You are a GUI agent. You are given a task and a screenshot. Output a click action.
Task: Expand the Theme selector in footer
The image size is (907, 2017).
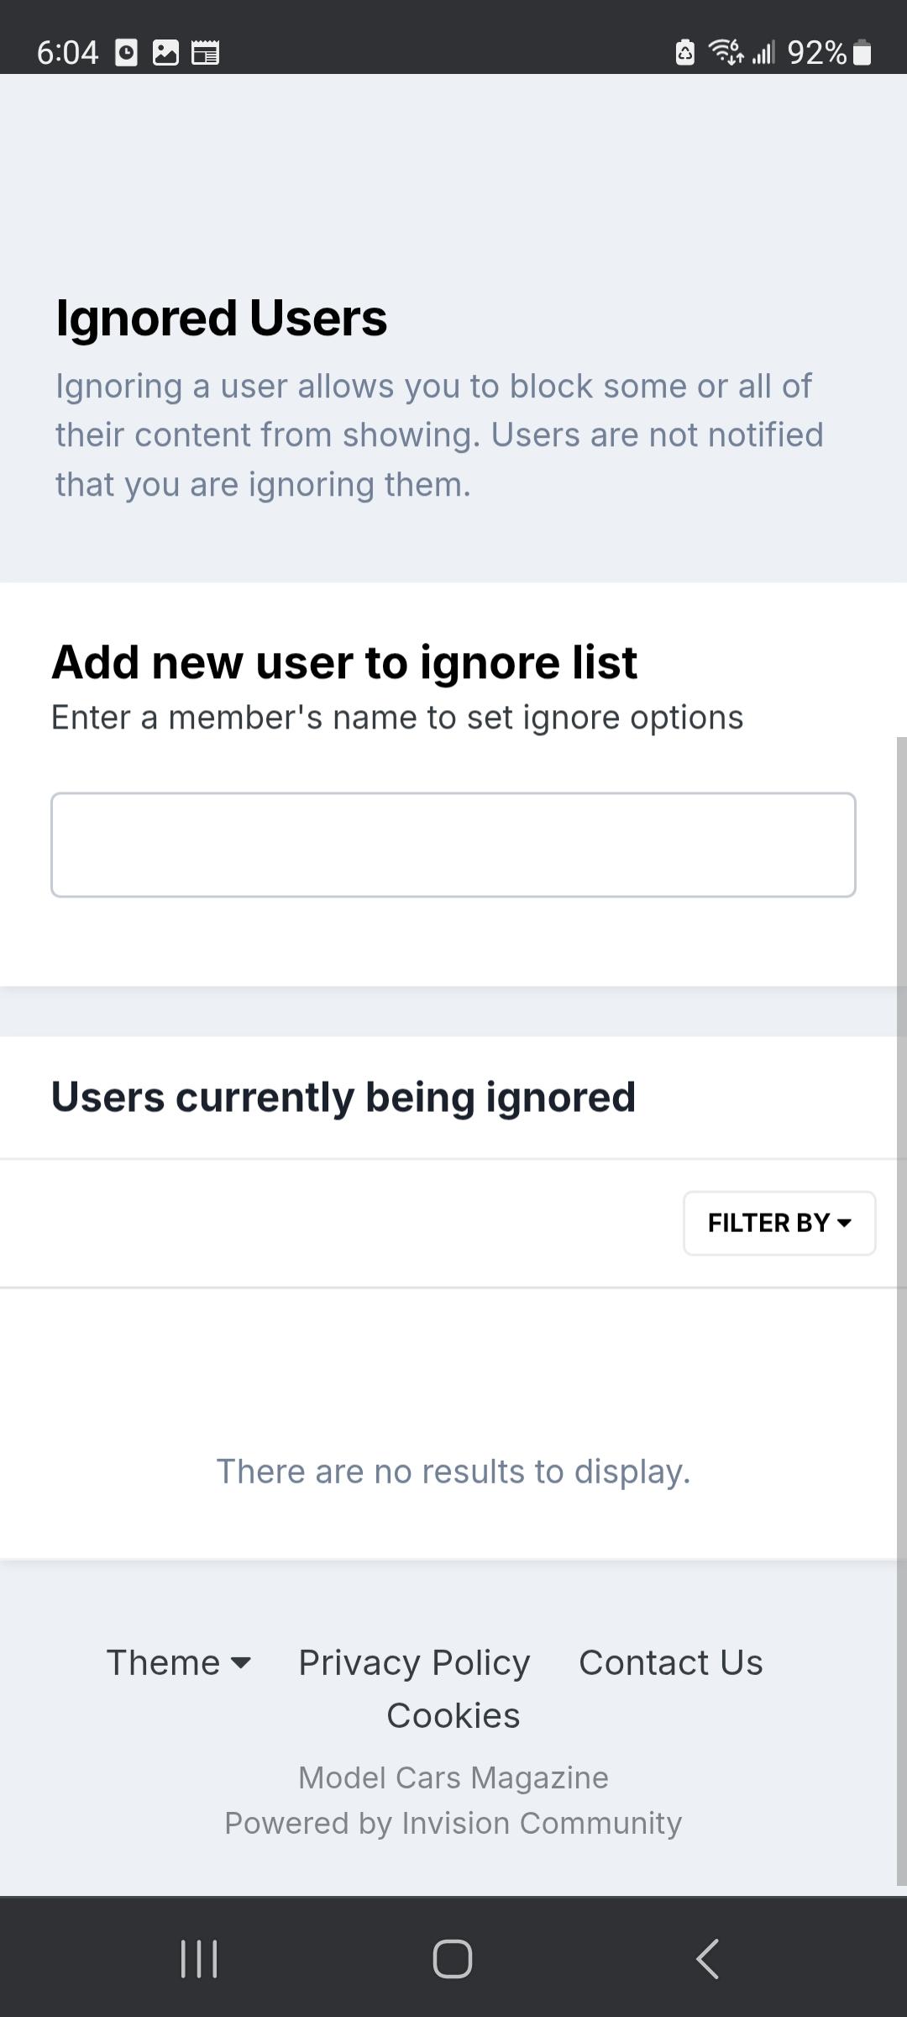(179, 1662)
